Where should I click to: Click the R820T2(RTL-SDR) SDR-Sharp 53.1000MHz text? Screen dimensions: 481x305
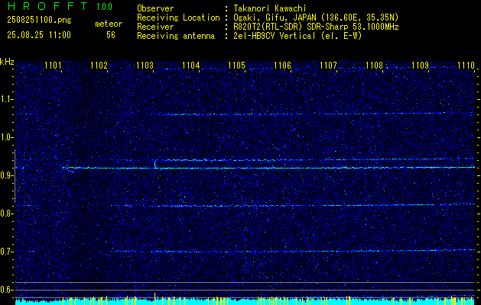click(316, 27)
